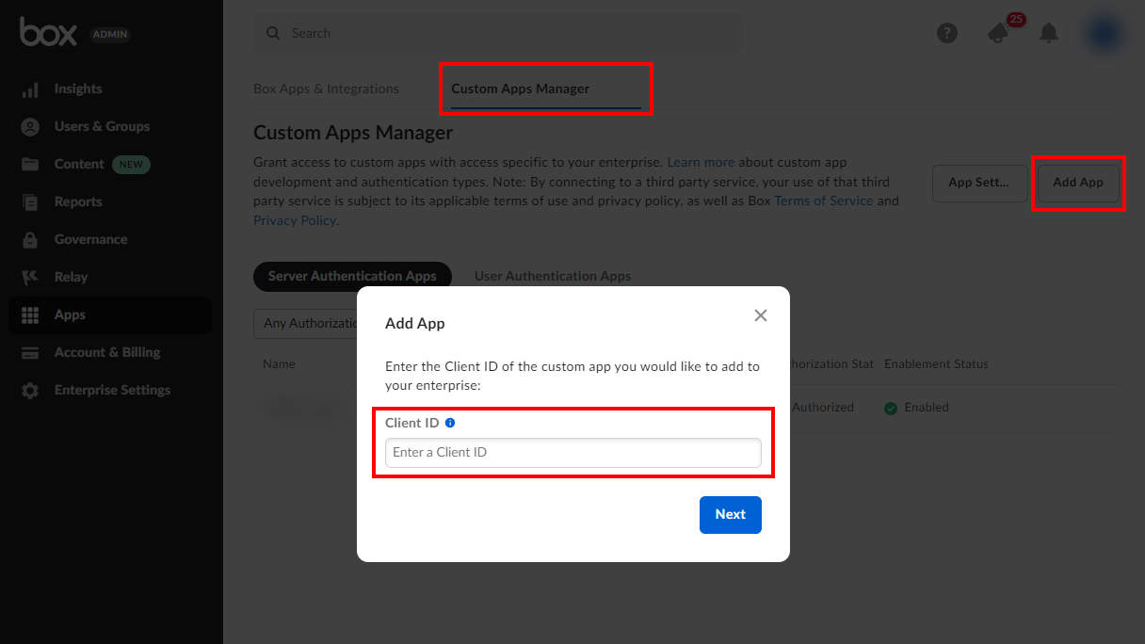This screenshot has width=1145, height=644.
Task: Select the User Authentication Apps tab
Action: point(553,276)
